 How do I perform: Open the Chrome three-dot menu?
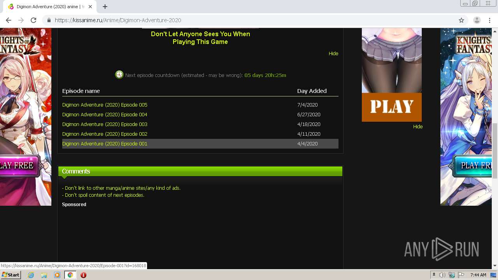pyautogui.click(x=489, y=20)
